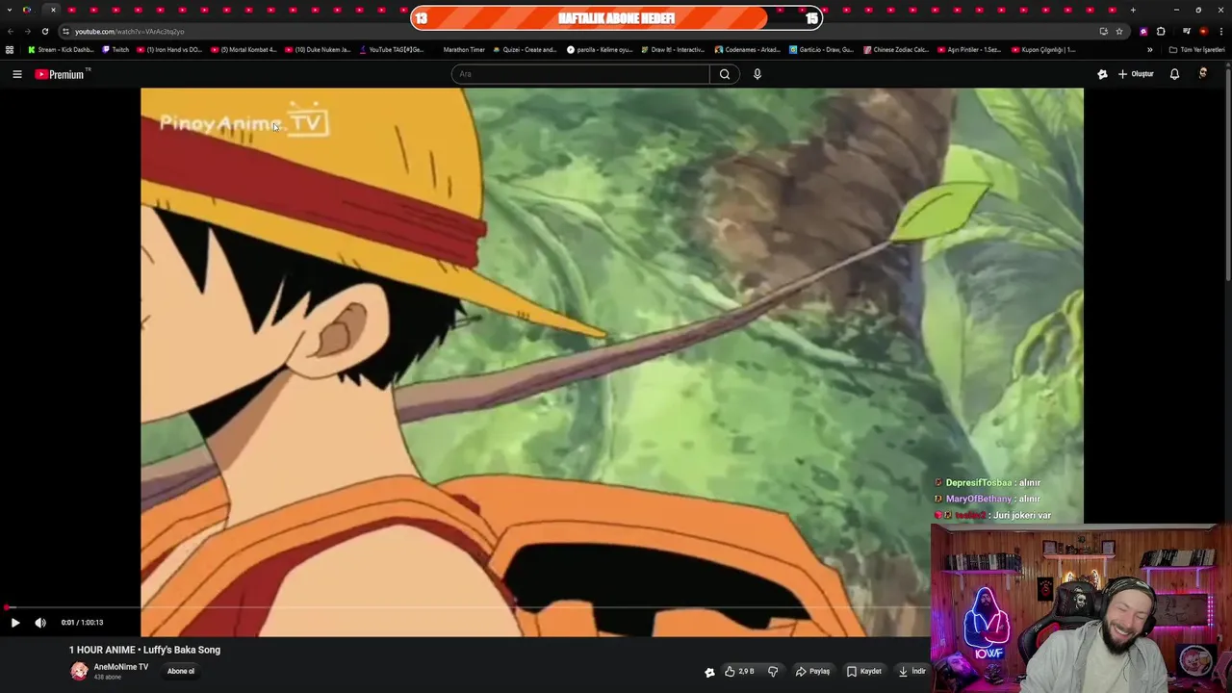Open media control icon in toolbar
The width and height of the screenshot is (1232, 693).
1186,31
